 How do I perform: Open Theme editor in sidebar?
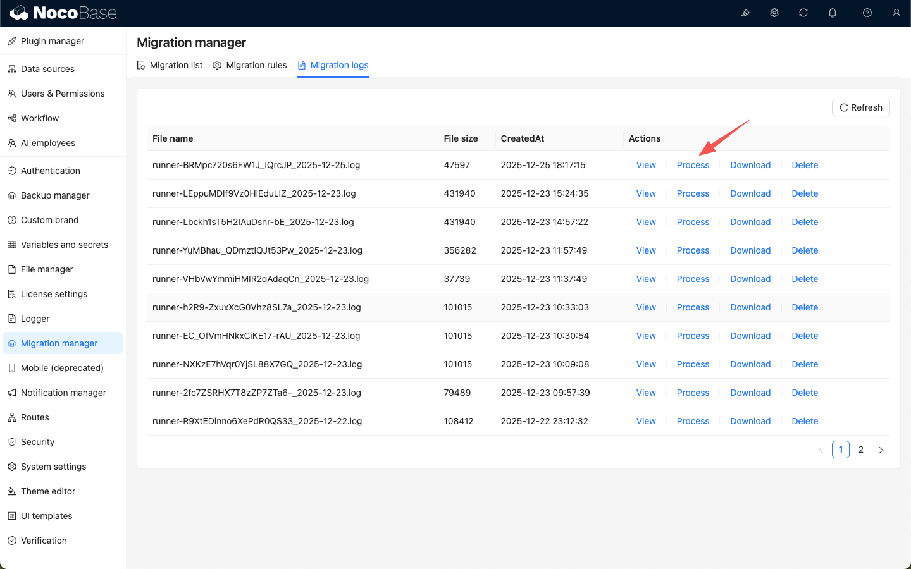click(48, 491)
